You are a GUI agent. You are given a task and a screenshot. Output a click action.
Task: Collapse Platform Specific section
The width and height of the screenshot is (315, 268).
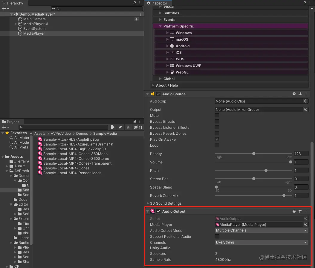click(160, 26)
